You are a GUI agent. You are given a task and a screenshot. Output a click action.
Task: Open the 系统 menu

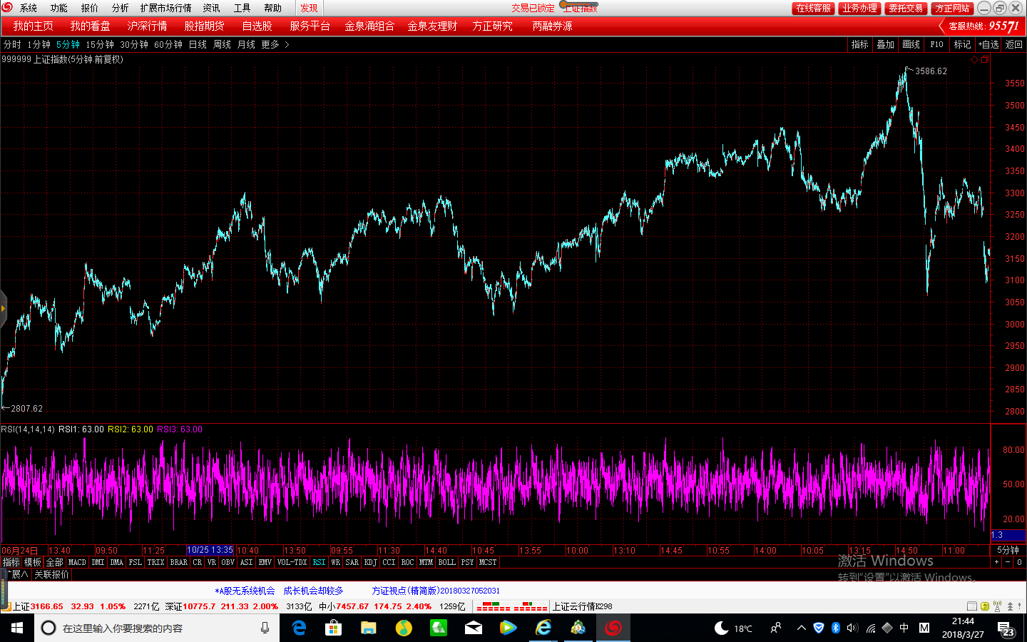(x=29, y=8)
